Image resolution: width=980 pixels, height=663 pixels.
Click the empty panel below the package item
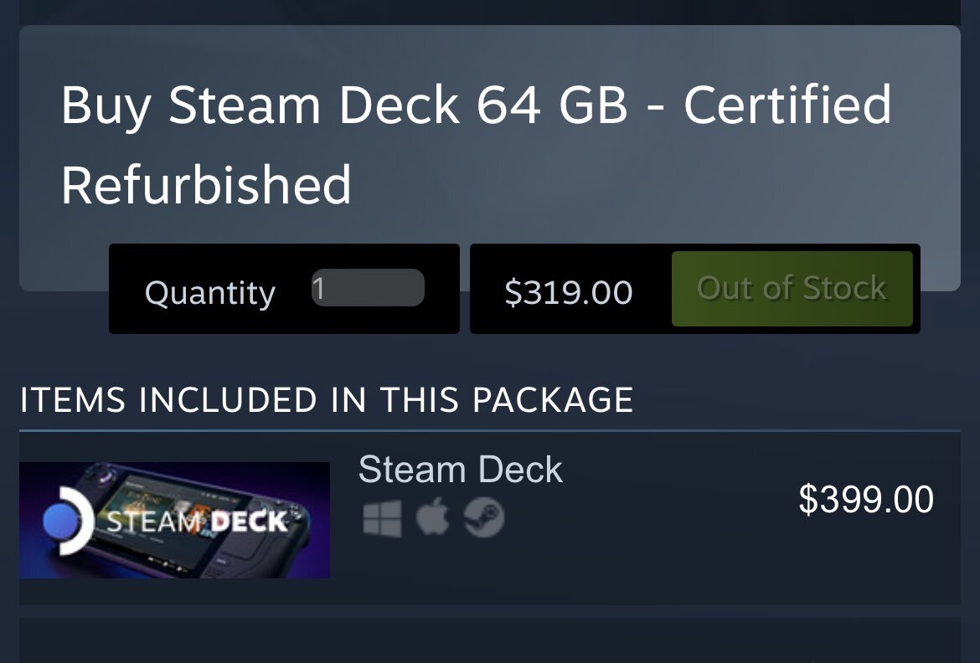(490, 640)
